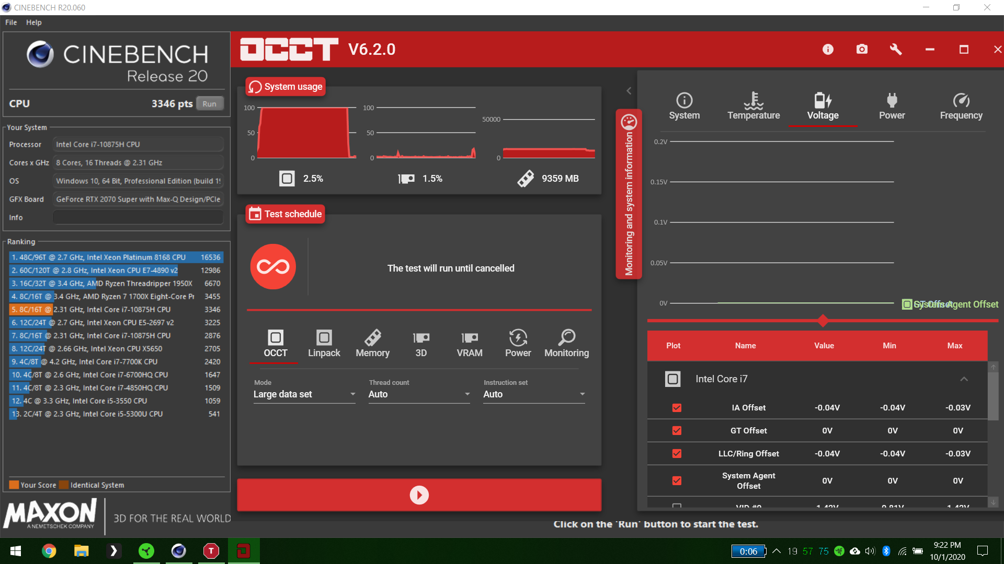The image size is (1004, 564).
Task: Click the Cinebench Info input field
Action: point(139,218)
